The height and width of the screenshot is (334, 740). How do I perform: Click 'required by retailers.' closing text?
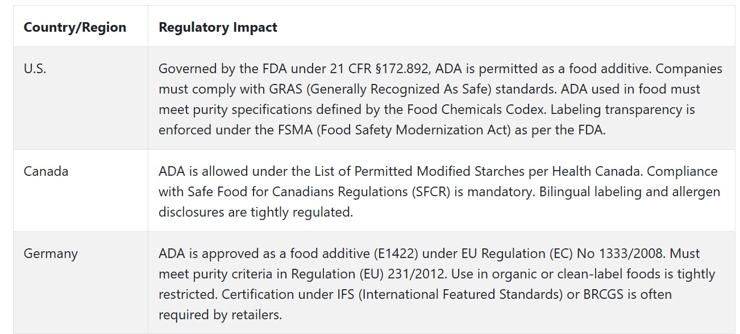coord(221,315)
